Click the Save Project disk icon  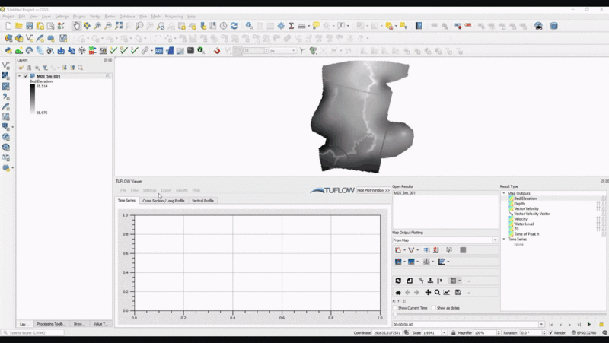pyautogui.click(x=29, y=26)
